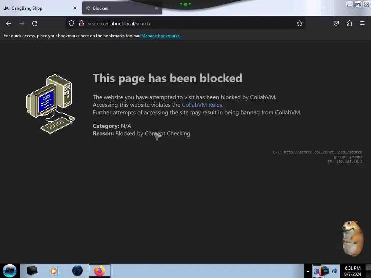This screenshot has width=371, height=278.
Task: Close the Blocked tab
Action: [157, 8]
